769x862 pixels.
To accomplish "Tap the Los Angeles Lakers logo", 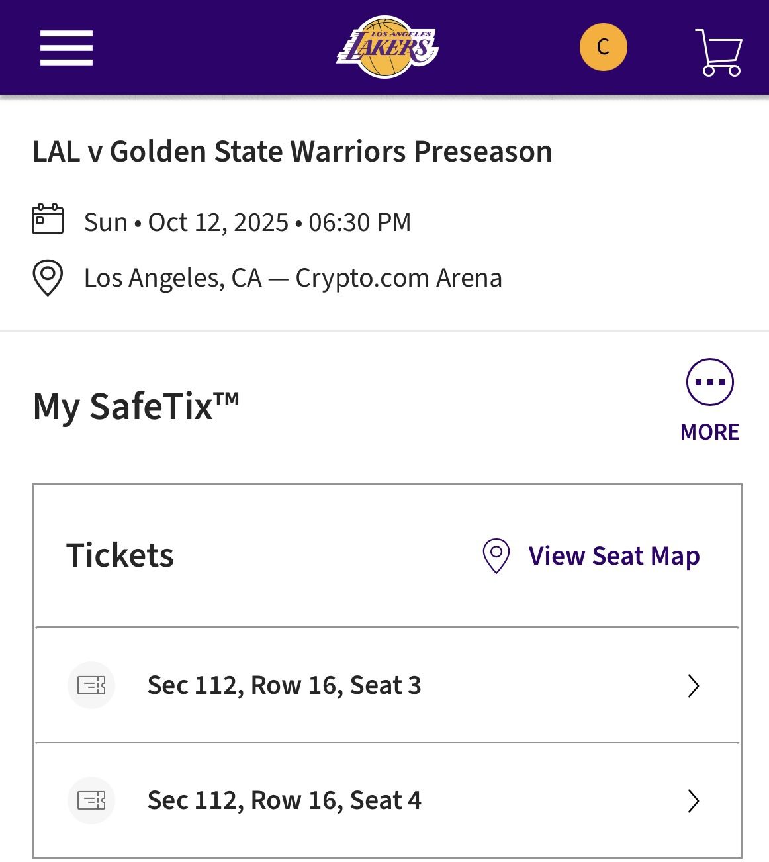I will tap(387, 47).
